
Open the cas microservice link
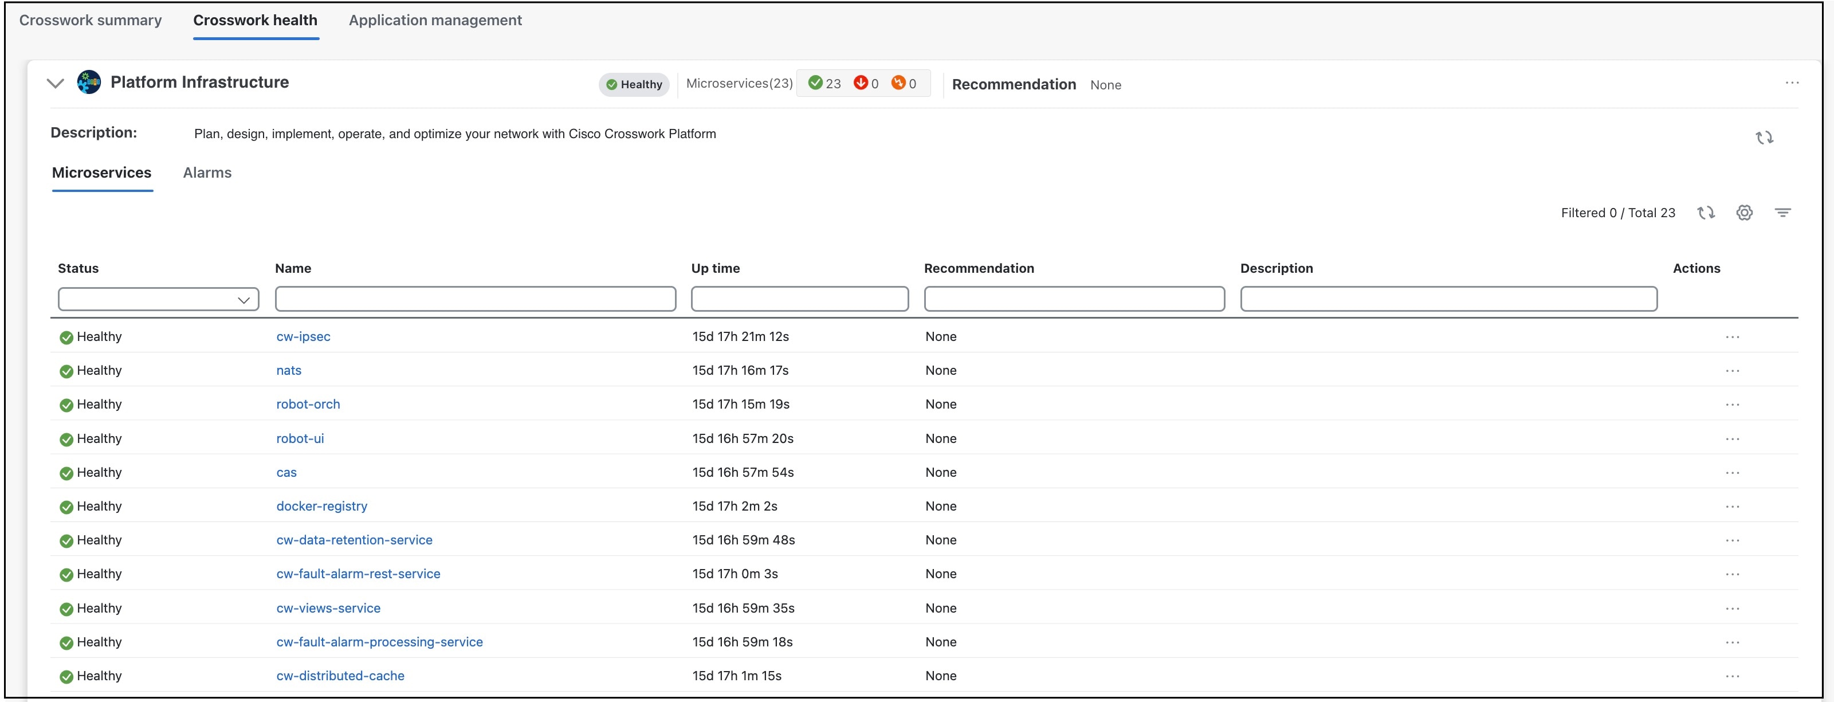pyautogui.click(x=286, y=473)
